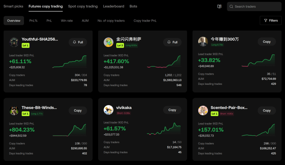Open Scented-Pair-Box trader name link
The height and width of the screenshot is (165, 285).
[229, 108]
